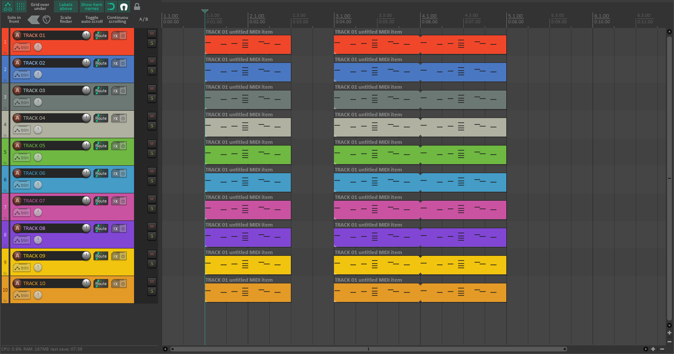
Task: Open routing for TRACK 05
Action: tap(101, 146)
